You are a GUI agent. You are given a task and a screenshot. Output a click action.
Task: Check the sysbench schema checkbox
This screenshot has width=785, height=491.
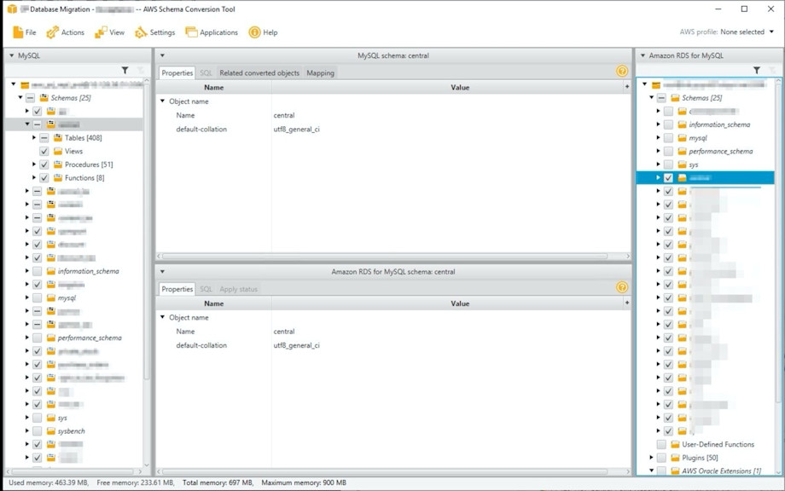coord(37,431)
